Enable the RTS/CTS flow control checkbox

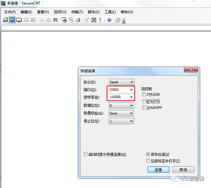pos(144,101)
